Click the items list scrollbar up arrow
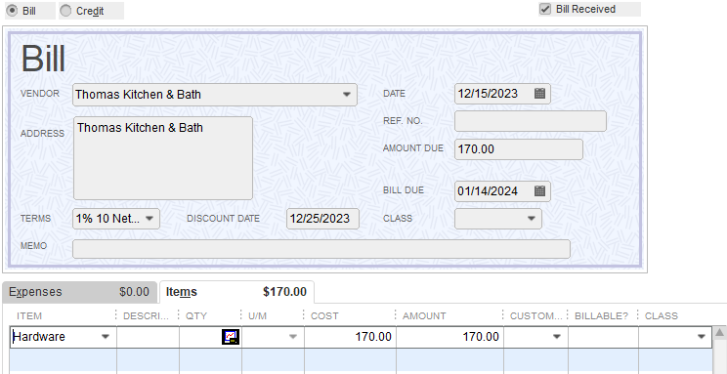727x374 pixels. 719,332
